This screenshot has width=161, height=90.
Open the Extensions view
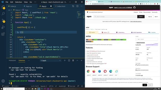pos(3,34)
